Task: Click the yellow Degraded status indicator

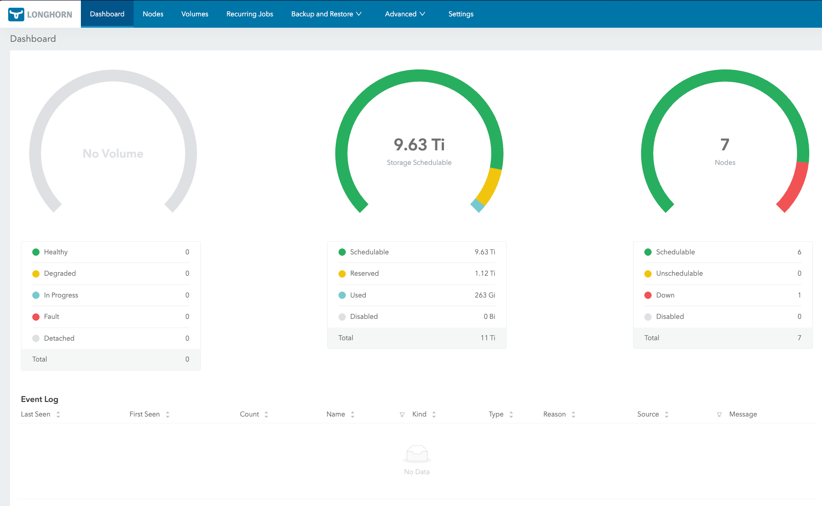Action: point(36,273)
